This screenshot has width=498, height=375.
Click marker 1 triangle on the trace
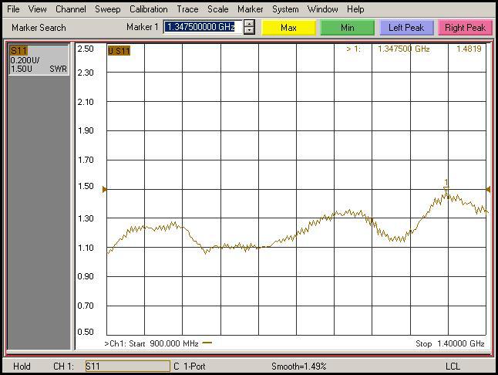(446, 189)
